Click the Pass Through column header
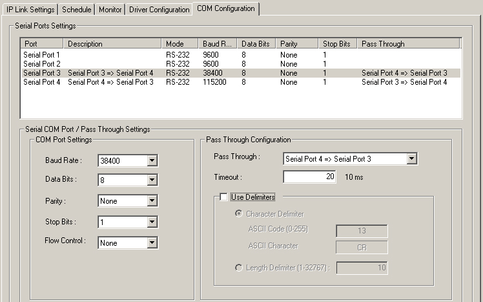Screen dimensions: 483x302 point(408,44)
